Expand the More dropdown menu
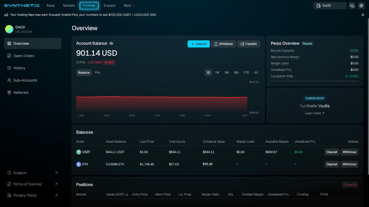Screen dimensions: 369x207 point(129,5)
